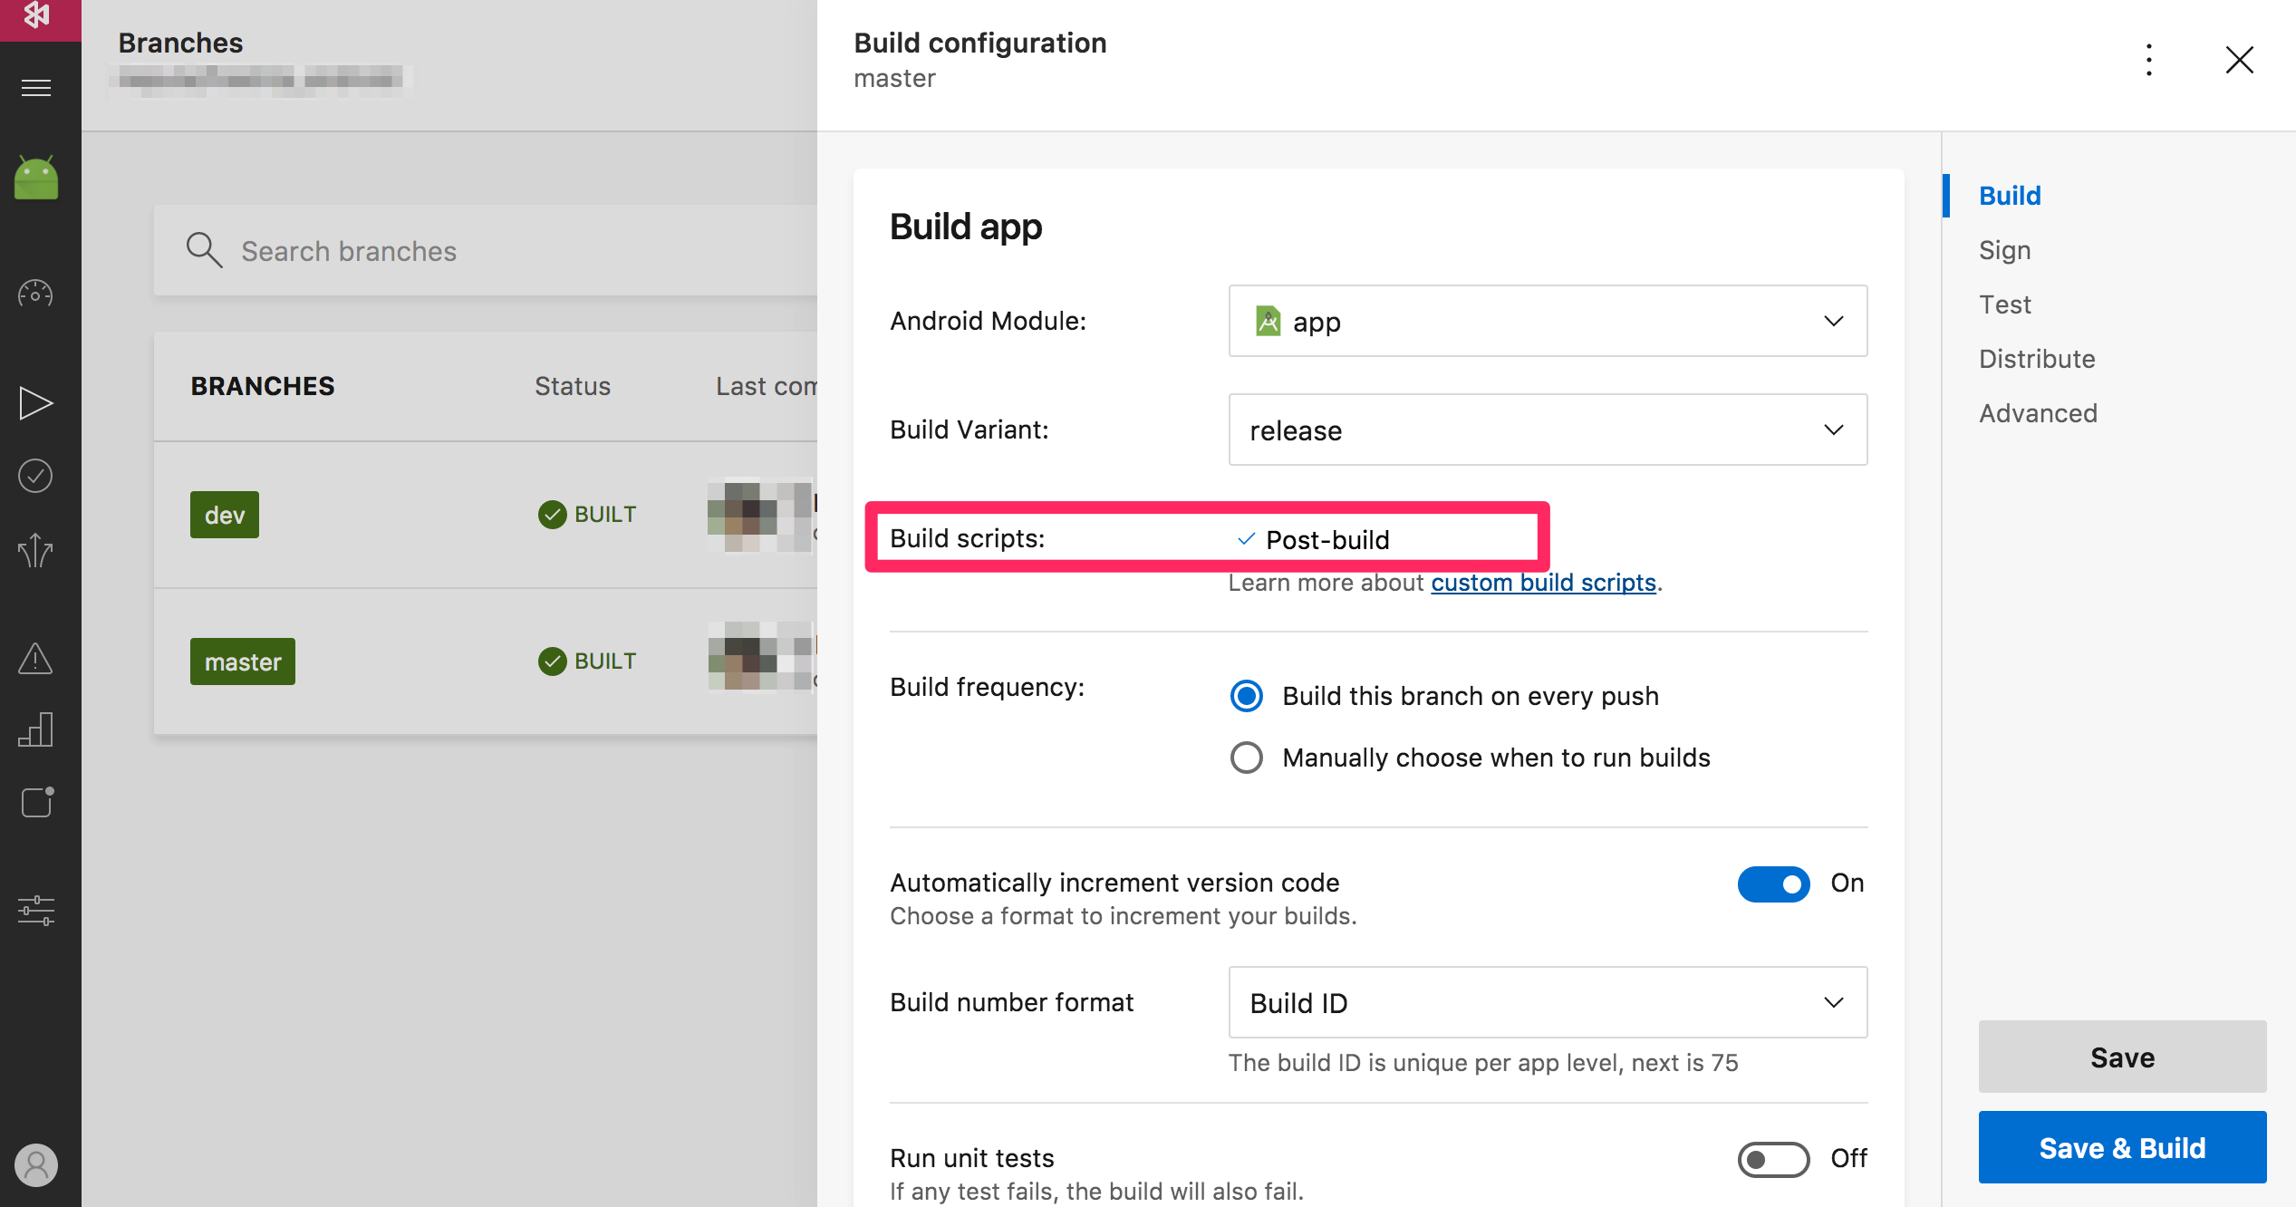Select 'Build this branch on every push'
Screen dimensions: 2296x1207
tap(1247, 696)
